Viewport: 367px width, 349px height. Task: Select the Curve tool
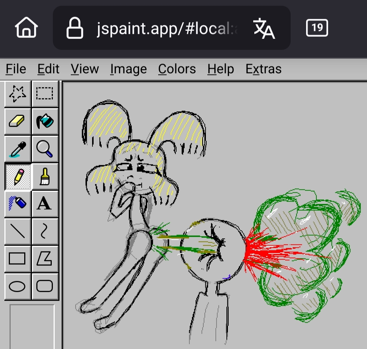[x=45, y=231]
